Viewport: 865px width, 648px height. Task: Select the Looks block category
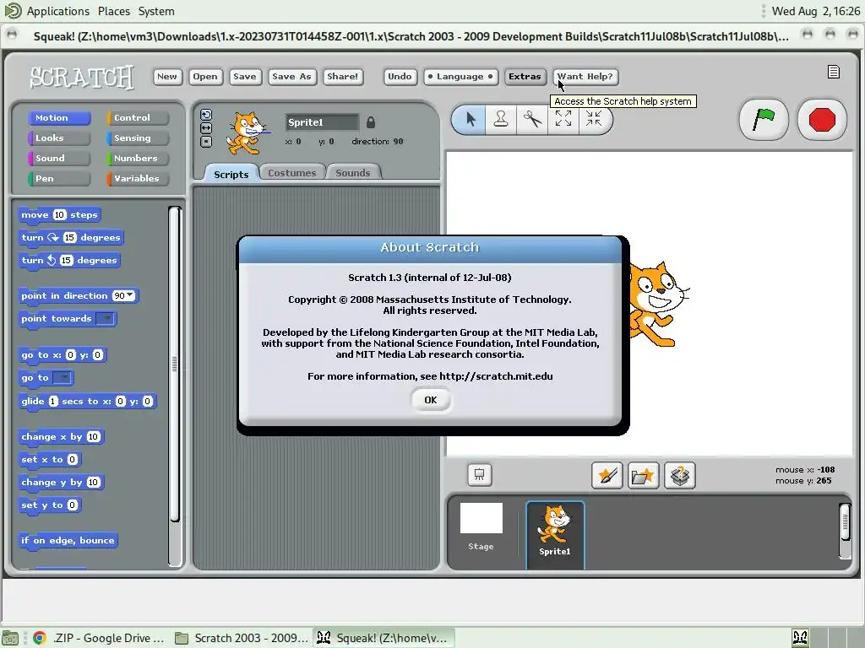[x=59, y=138]
